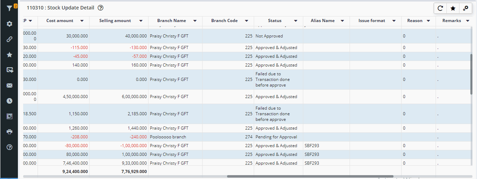Open the settings gear in sidebar

tap(9, 24)
